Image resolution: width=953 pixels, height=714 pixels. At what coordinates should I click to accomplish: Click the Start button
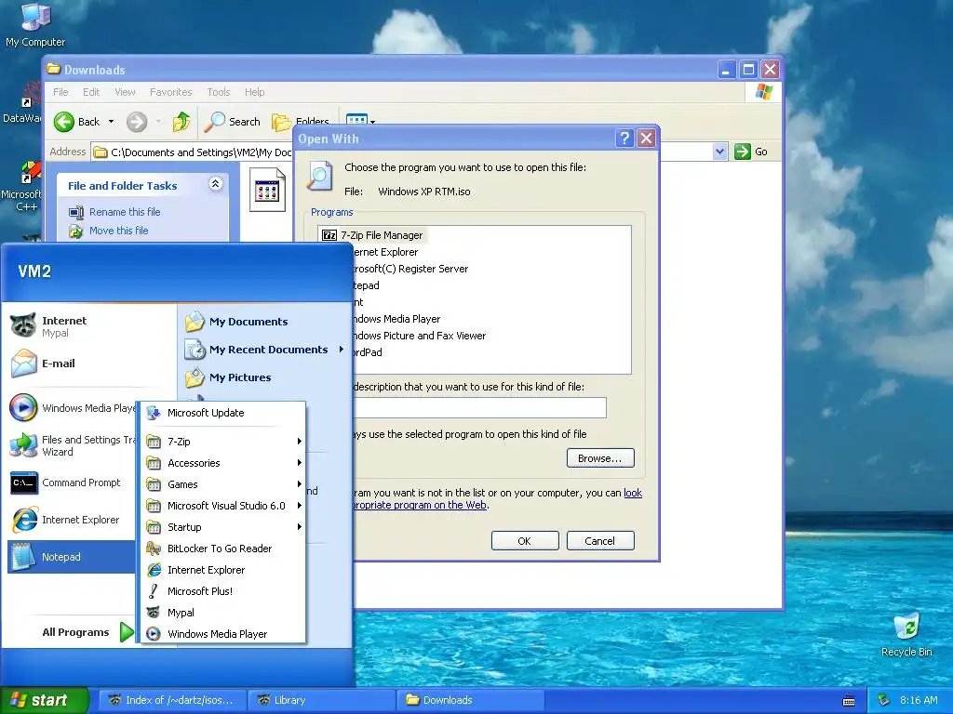point(44,700)
